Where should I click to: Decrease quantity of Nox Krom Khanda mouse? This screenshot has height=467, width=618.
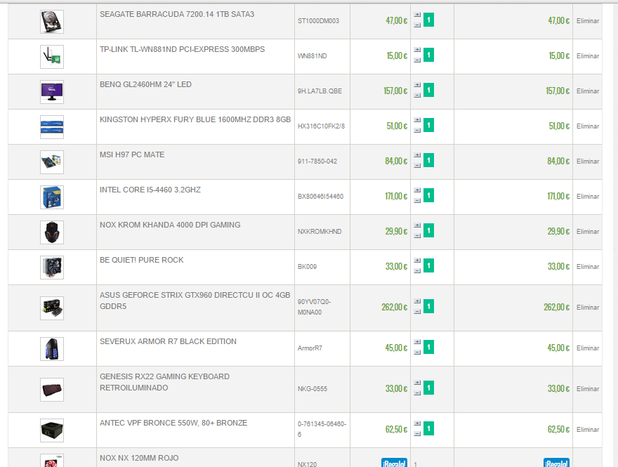417,236
